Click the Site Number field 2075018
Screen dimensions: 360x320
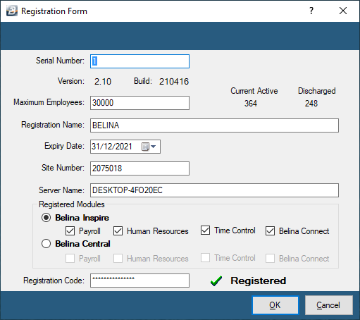(139, 168)
